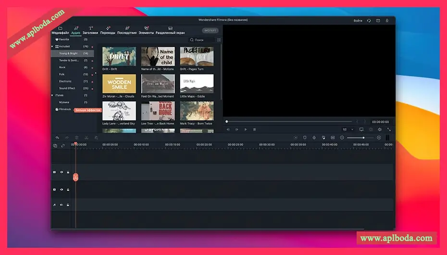Click the snapshot camera icon under preview
447x255 pixels.
371,129
